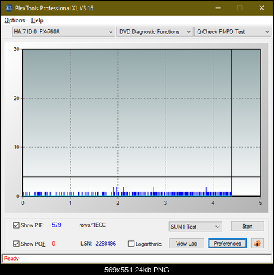
Task: Click the Ready status bar text
Action: tap(11, 259)
